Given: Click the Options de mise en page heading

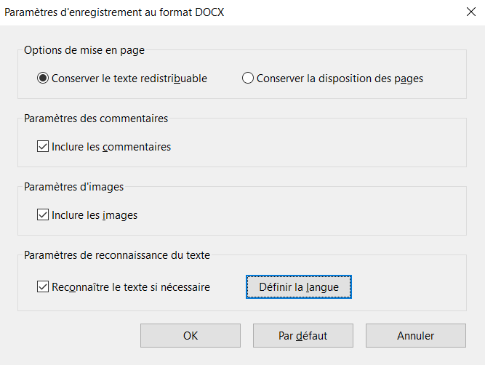Looking at the screenshot, I should coord(84,50).
